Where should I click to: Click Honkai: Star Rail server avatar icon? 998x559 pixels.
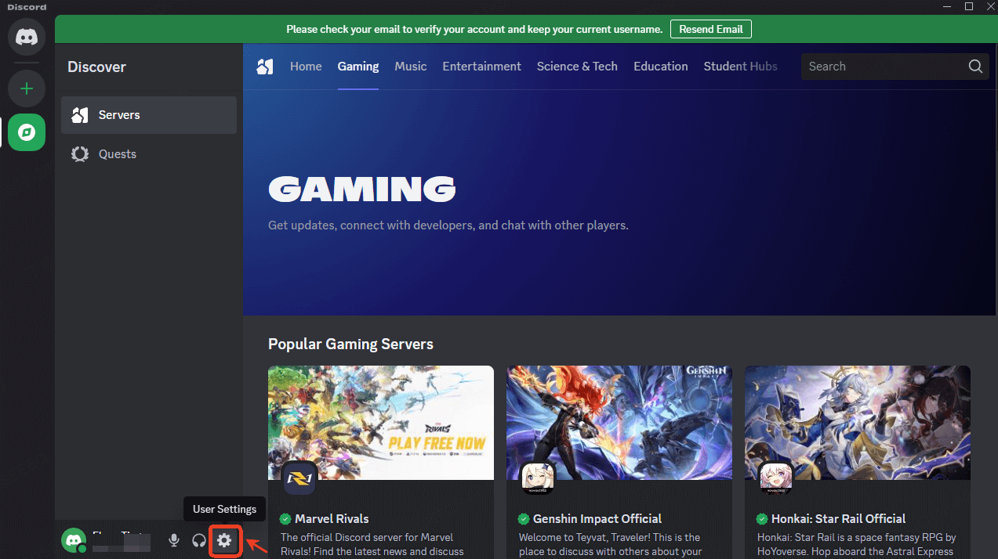coord(775,478)
